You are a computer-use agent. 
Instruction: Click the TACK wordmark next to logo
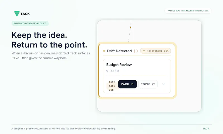pyautogui.click(x=25, y=14)
